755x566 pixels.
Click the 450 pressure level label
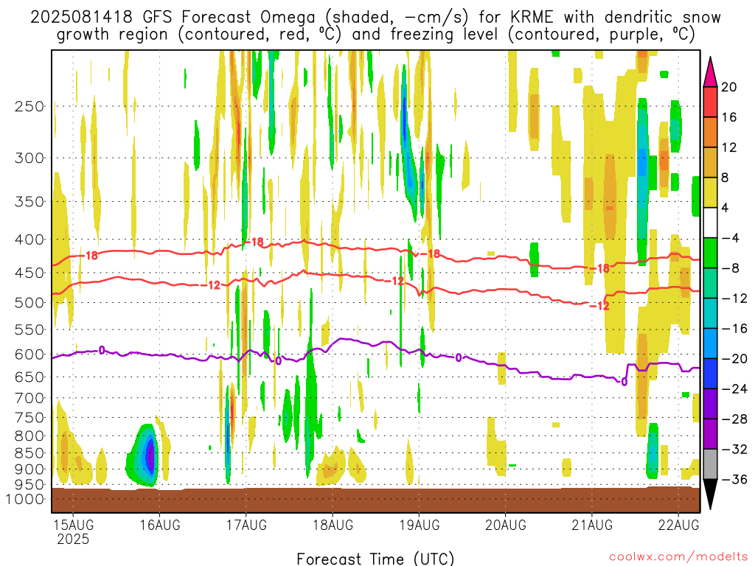click(x=29, y=273)
